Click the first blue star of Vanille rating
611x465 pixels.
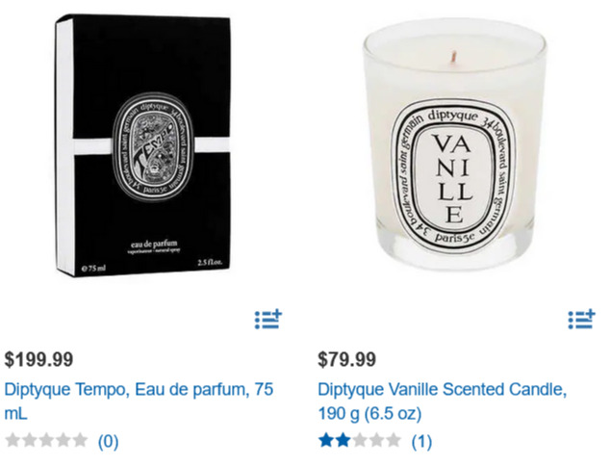tap(326, 440)
